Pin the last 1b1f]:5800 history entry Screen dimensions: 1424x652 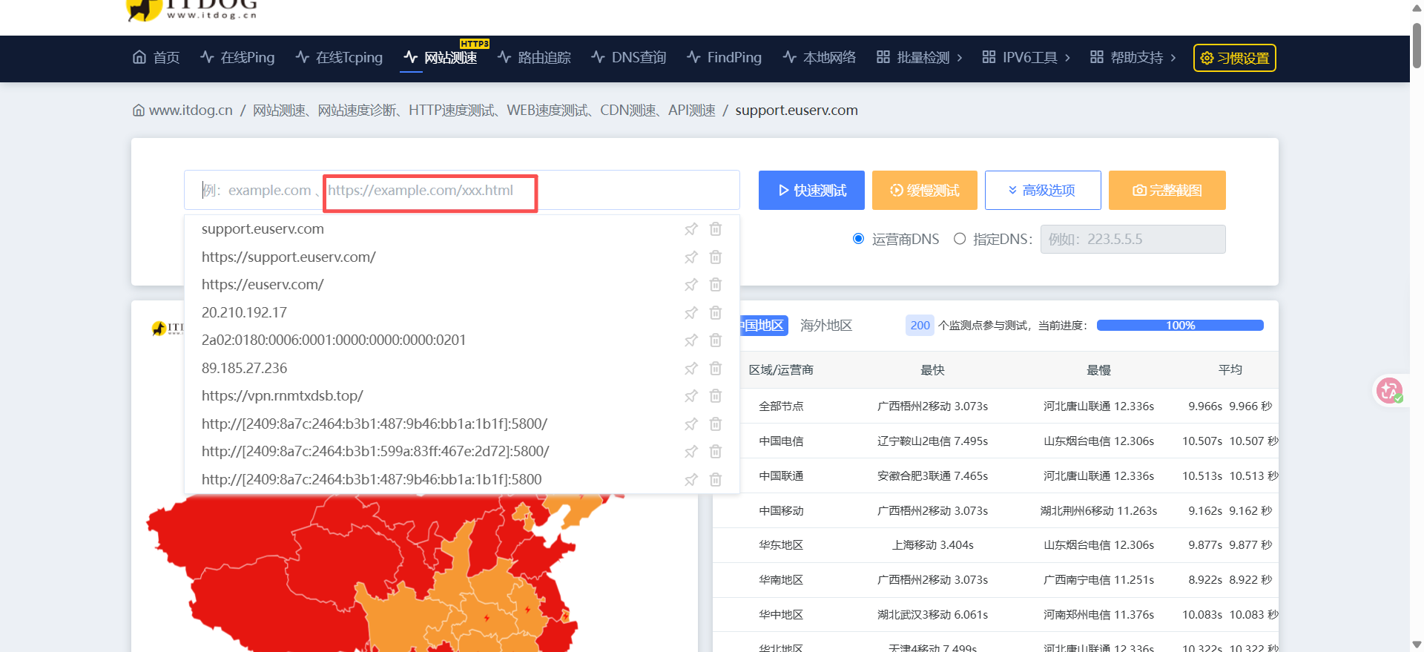[691, 480]
